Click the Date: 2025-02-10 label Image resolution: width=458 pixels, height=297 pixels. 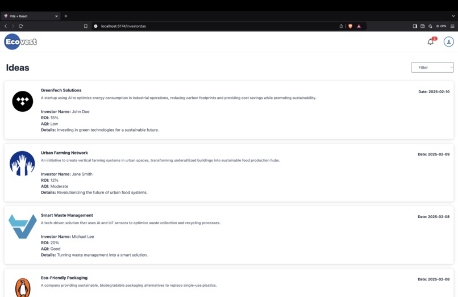click(x=434, y=91)
